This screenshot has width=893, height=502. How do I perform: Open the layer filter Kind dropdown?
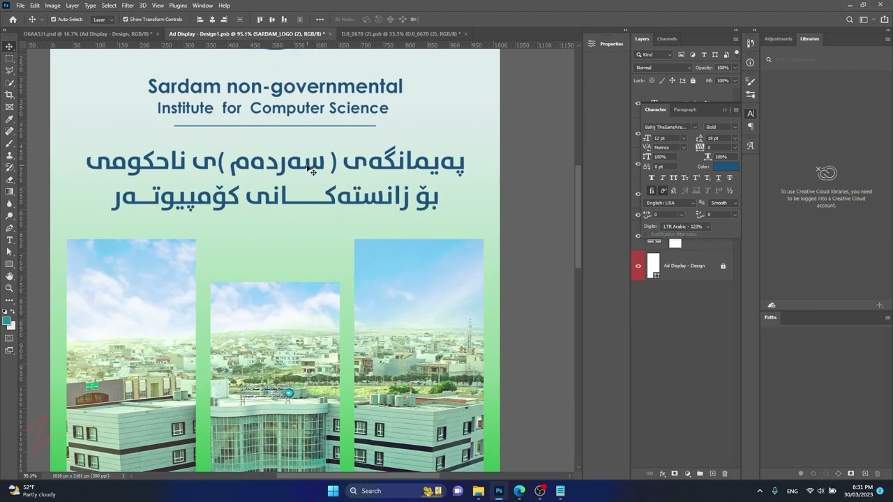653,54
